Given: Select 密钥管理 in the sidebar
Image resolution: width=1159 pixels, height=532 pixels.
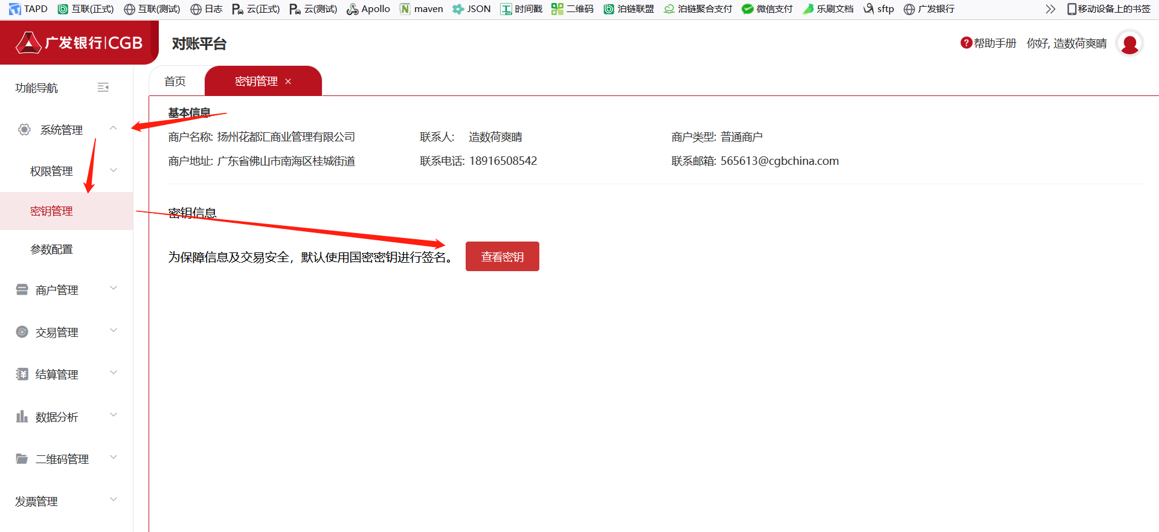Looking at the screenshot, I should (x=51, y=211).
